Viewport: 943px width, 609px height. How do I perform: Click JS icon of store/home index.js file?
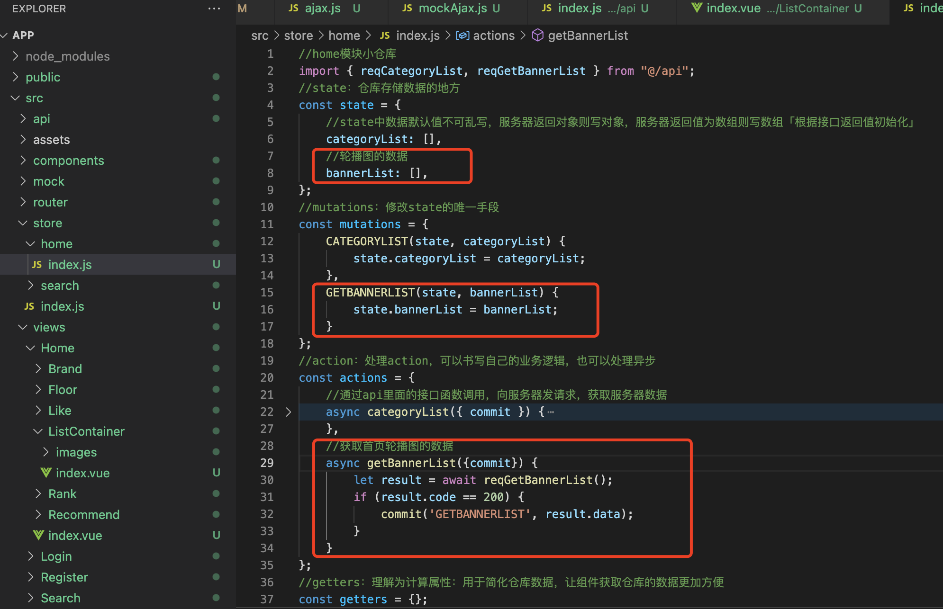pos(37,265)
